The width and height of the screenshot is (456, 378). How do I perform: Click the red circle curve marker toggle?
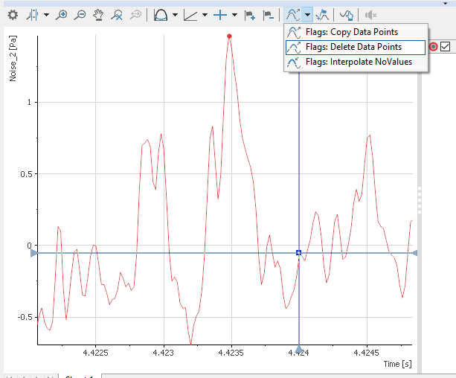point(434,47)
